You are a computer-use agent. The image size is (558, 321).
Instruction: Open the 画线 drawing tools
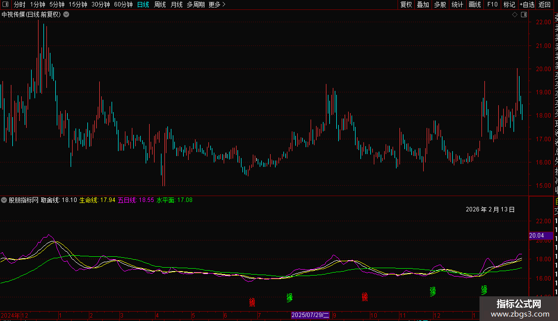pos(475,4)
